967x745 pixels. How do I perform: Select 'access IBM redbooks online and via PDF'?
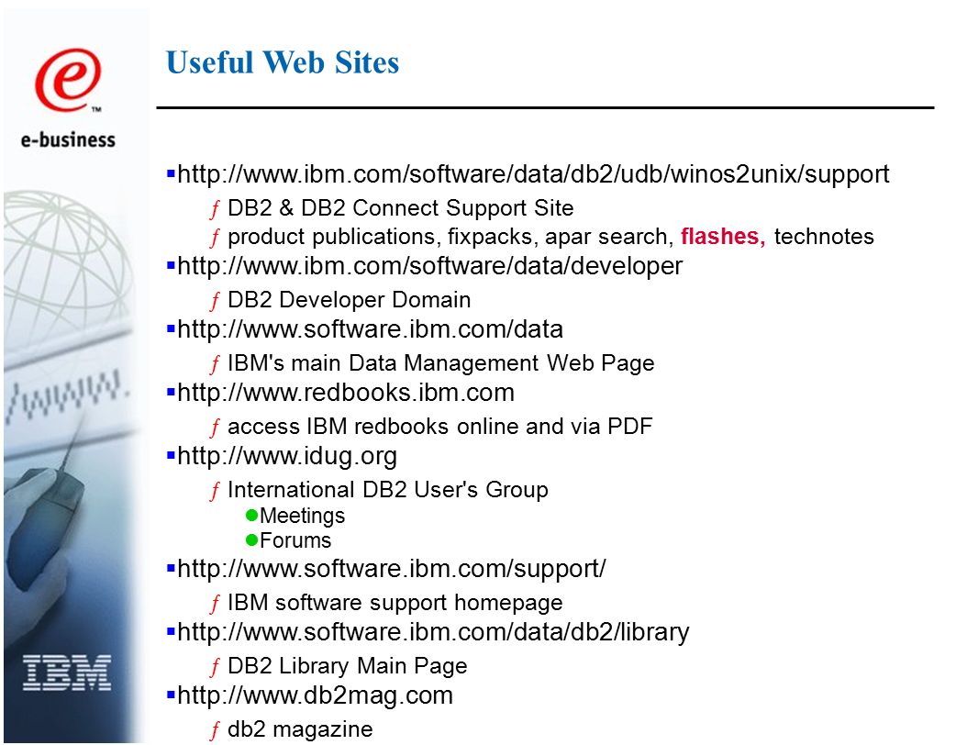(x=439, y=426)
